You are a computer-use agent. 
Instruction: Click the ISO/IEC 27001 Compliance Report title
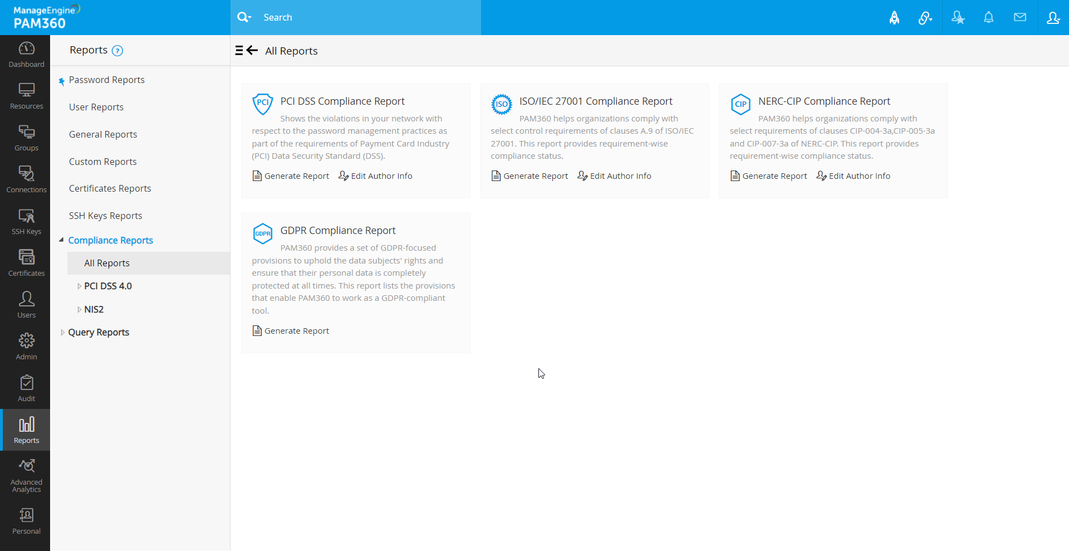click(596, 101)
